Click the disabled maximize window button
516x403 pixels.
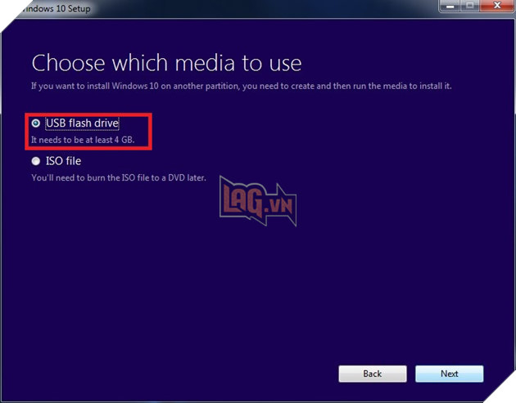(x=470, y=6)
